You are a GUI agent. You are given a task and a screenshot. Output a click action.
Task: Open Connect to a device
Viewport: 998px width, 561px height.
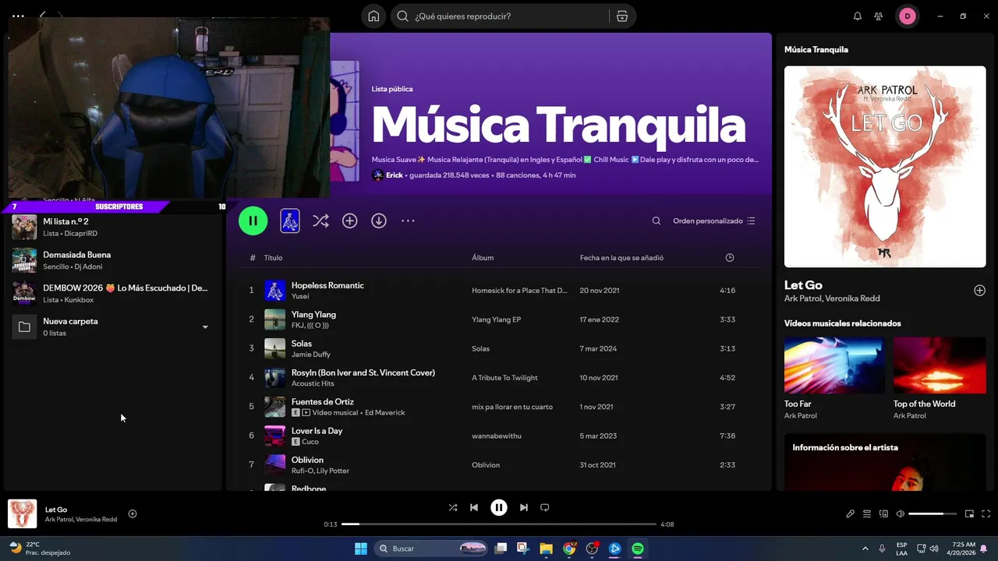(x=883, y=513)
